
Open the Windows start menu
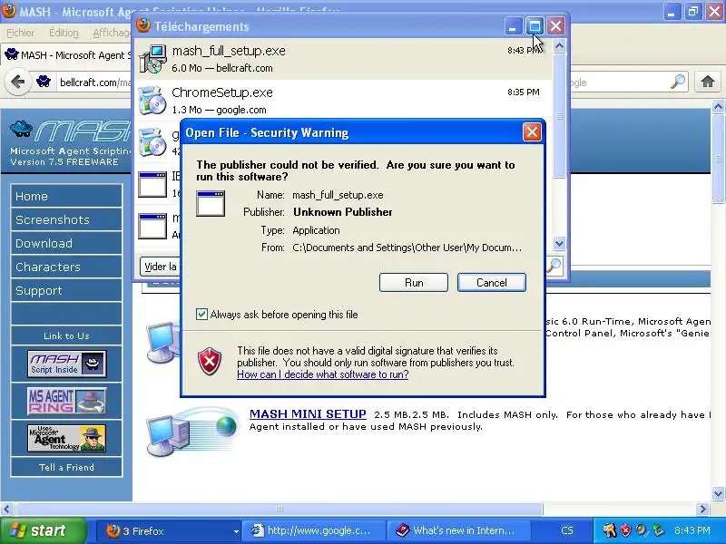click(x=43, y=530)
